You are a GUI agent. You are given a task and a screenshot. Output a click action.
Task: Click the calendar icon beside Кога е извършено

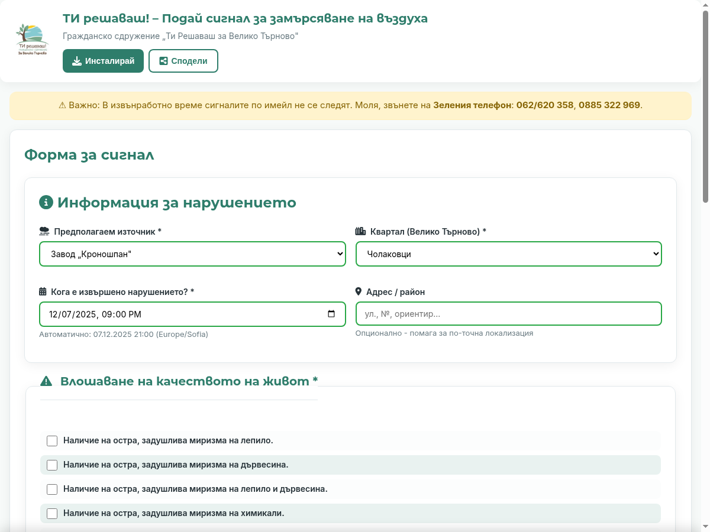click(x=42, y=291)
